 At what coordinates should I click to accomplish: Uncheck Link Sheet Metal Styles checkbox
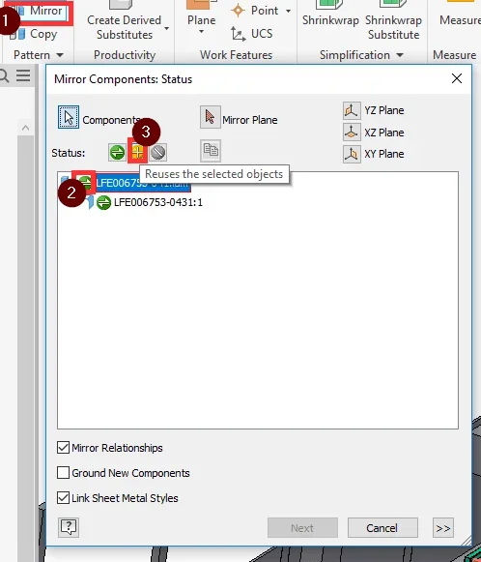click(63, 498)
